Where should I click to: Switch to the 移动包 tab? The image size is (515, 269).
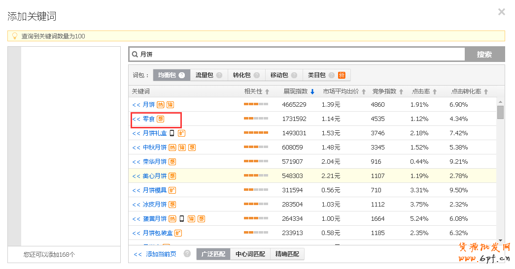tap(279, 75)
